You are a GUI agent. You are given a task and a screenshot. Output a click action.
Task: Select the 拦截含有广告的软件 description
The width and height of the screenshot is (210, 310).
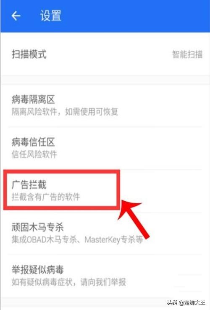tap(46, 197)
